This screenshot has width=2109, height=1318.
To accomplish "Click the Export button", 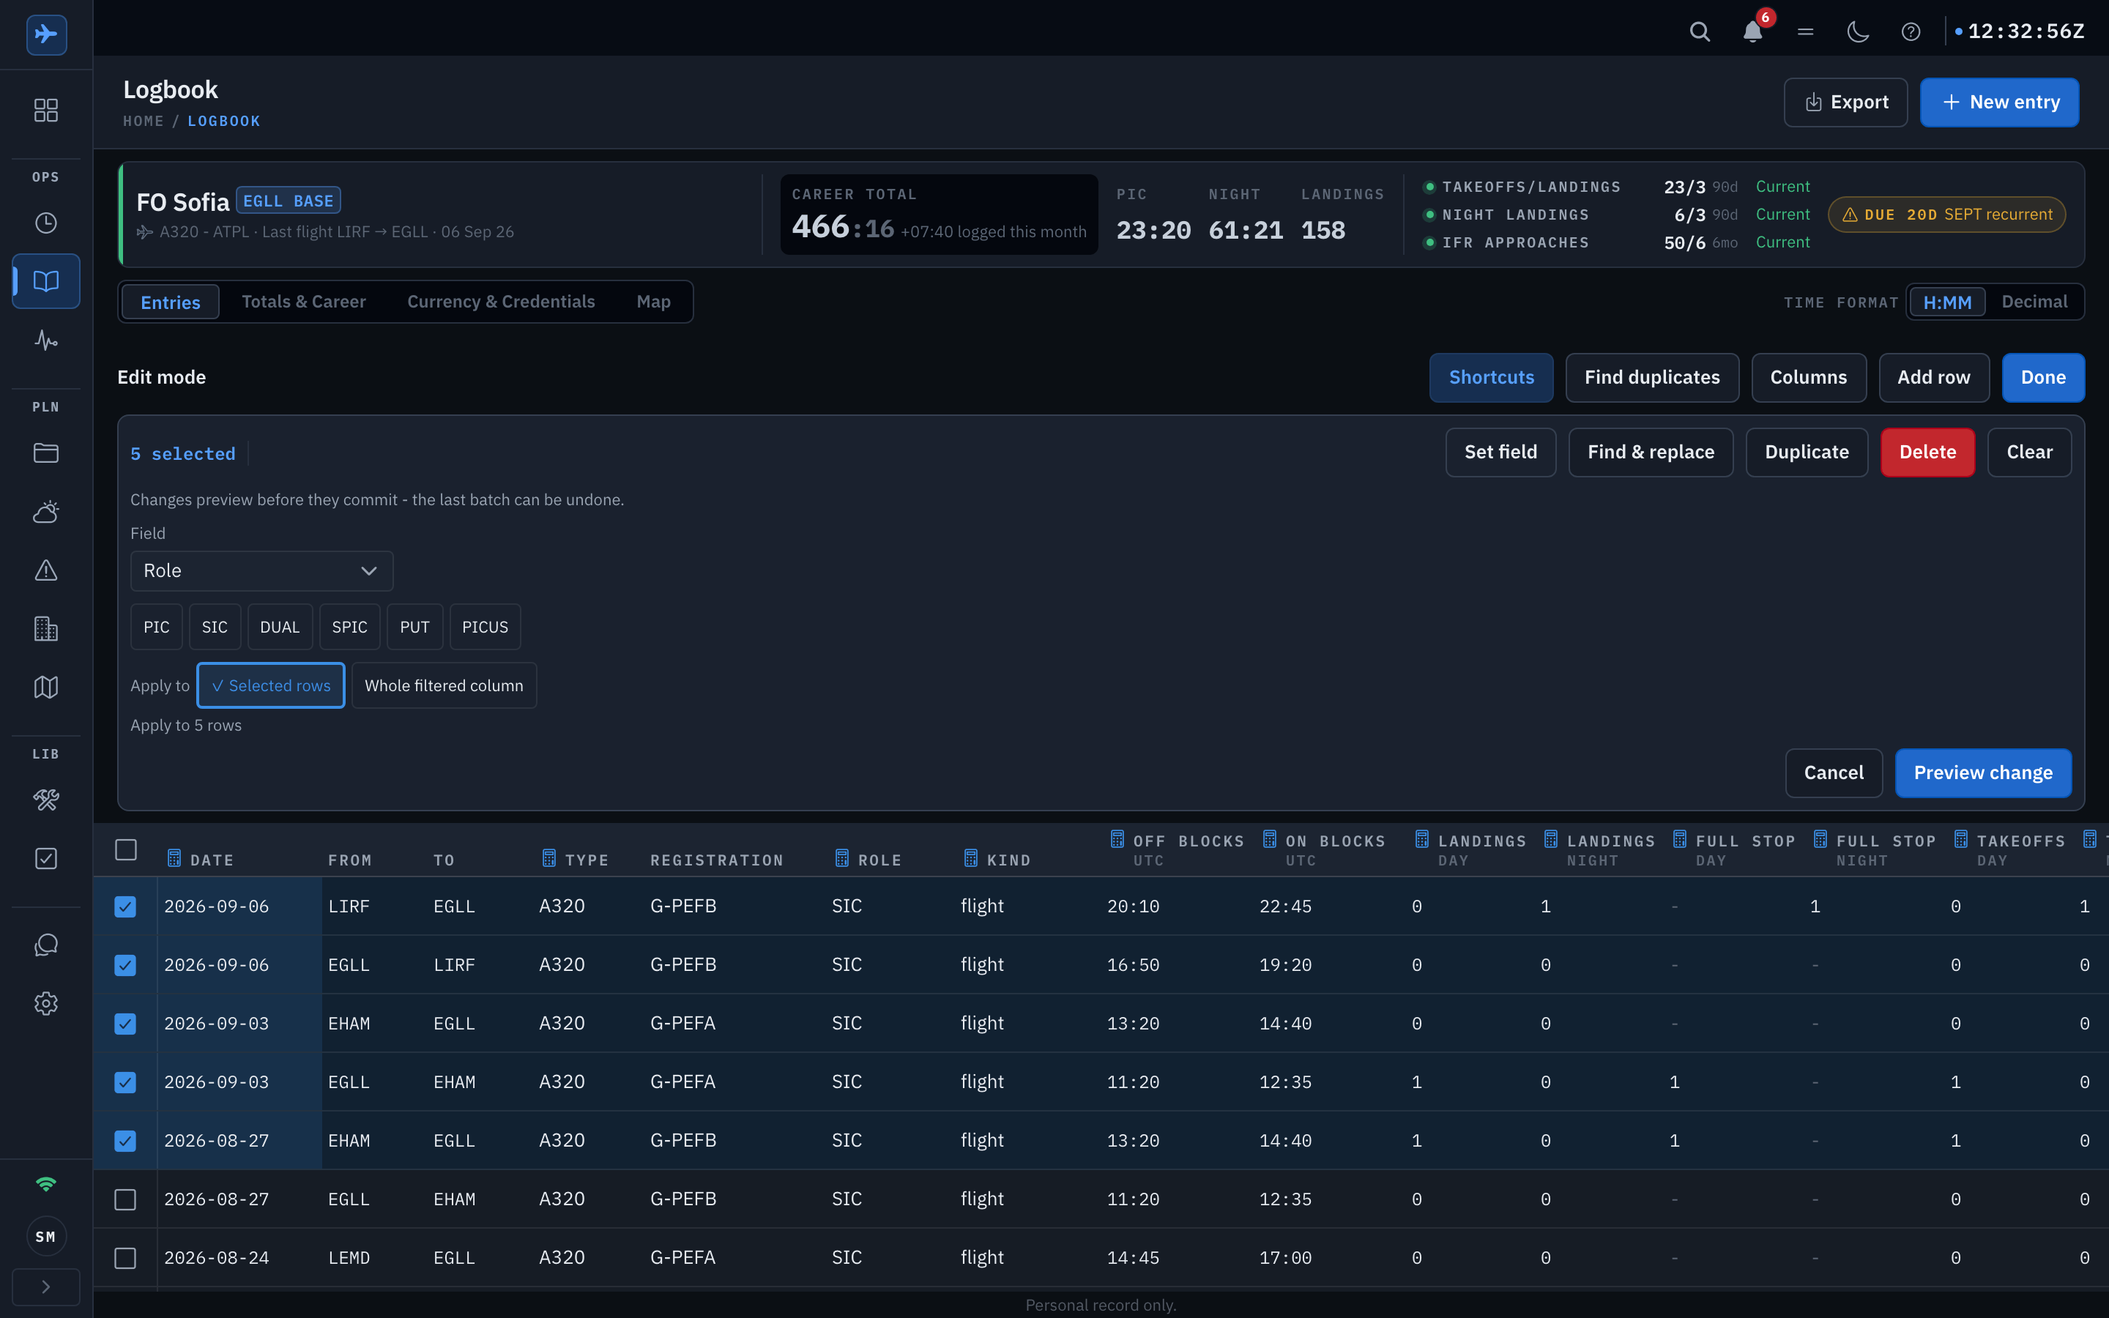I will pyautogui.click(x=1845, y=102).
